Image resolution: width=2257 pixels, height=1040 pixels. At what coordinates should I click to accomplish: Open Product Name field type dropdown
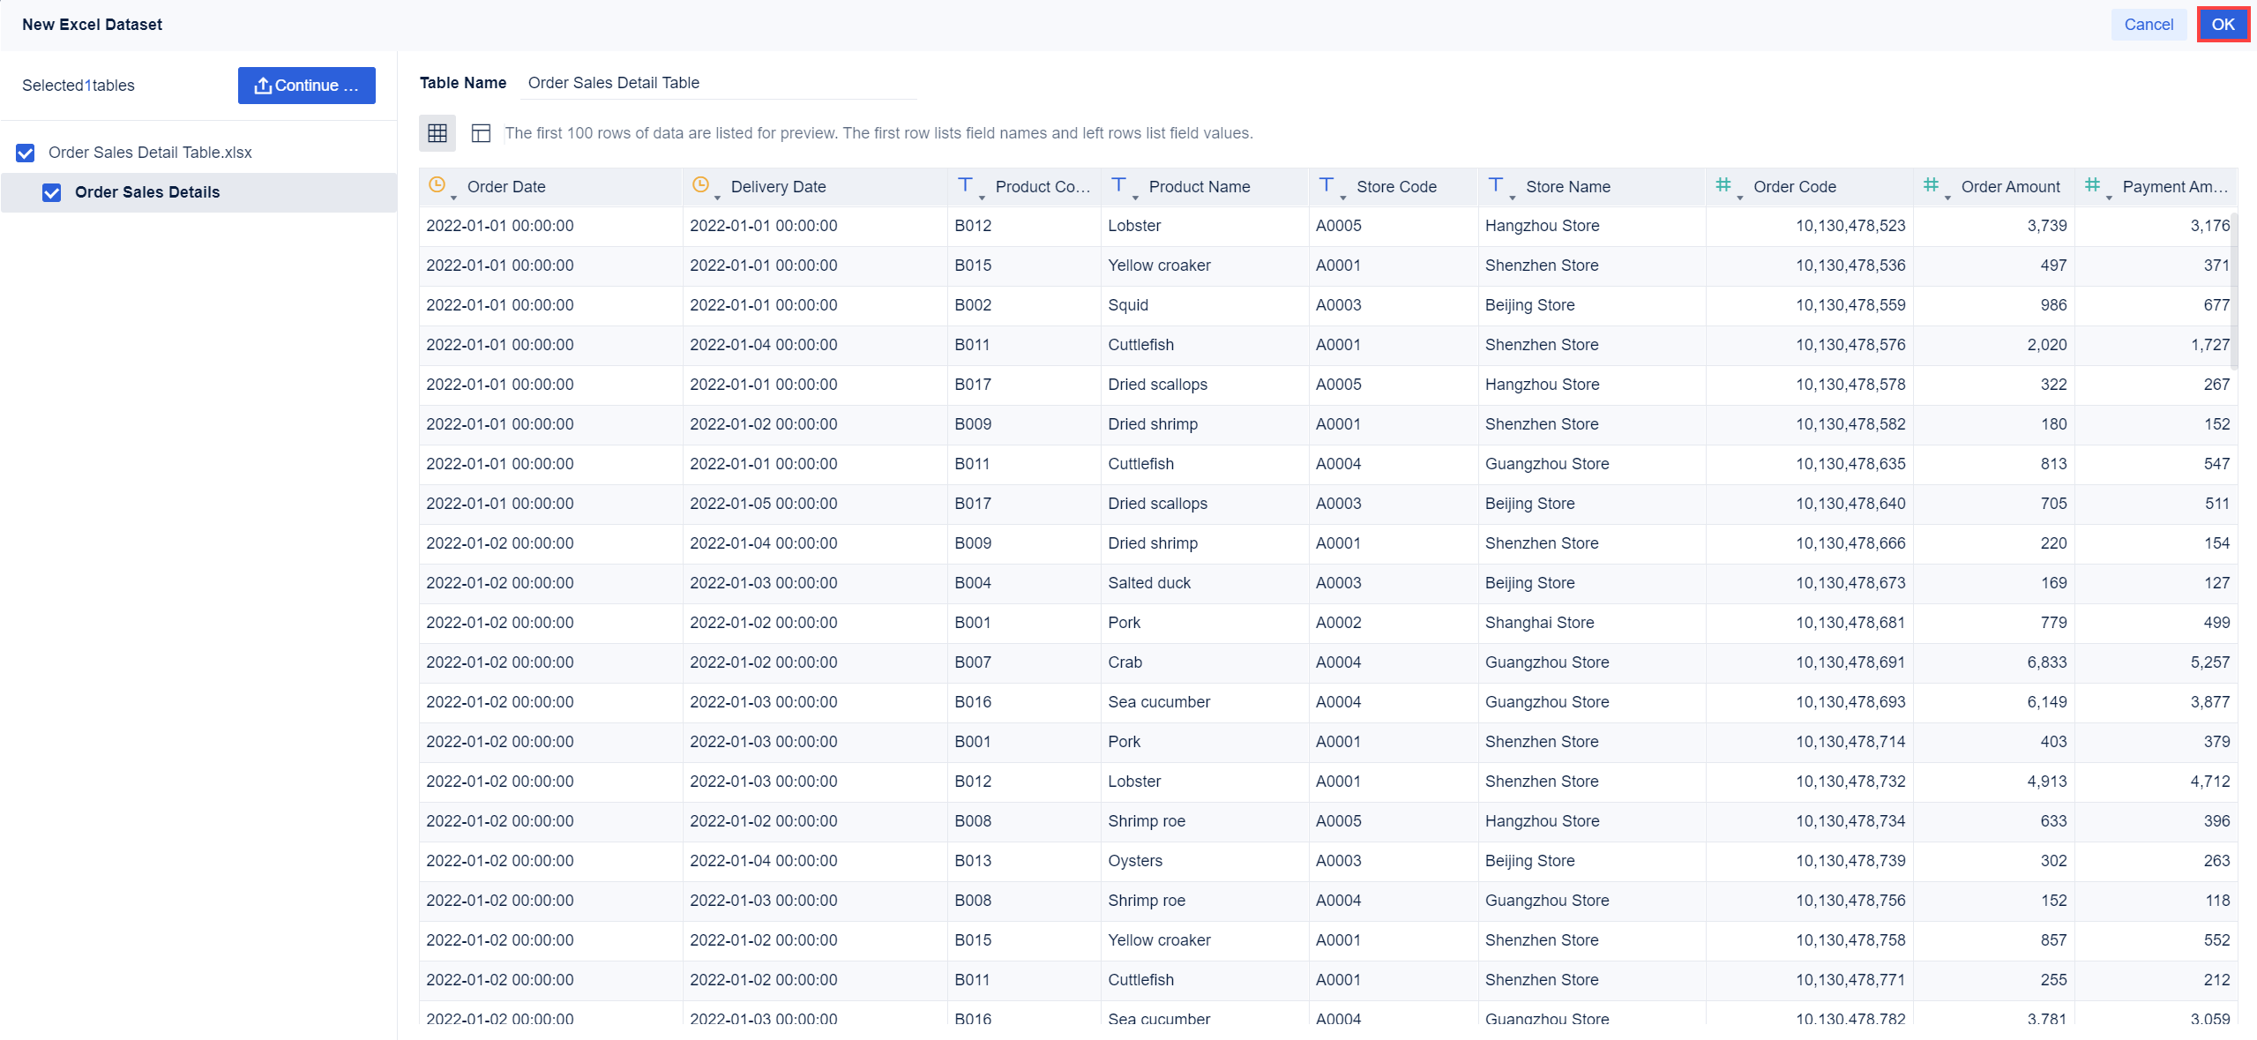tap(1135, 197)
